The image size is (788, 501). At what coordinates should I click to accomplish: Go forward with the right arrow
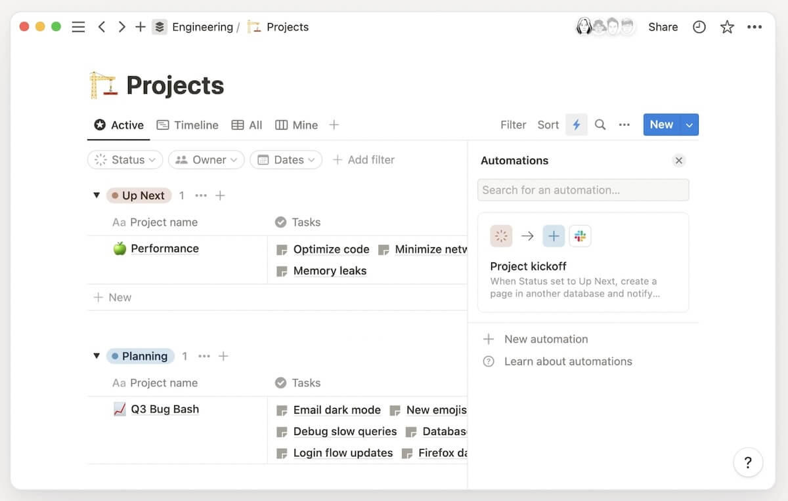click(121, 27)
